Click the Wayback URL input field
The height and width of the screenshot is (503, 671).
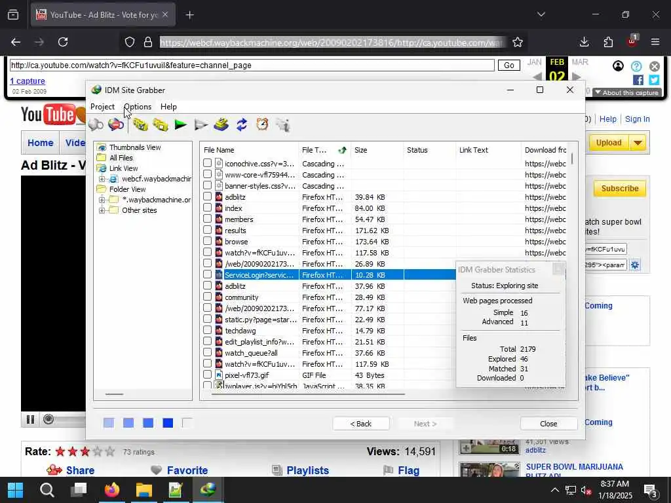[252, 65]
